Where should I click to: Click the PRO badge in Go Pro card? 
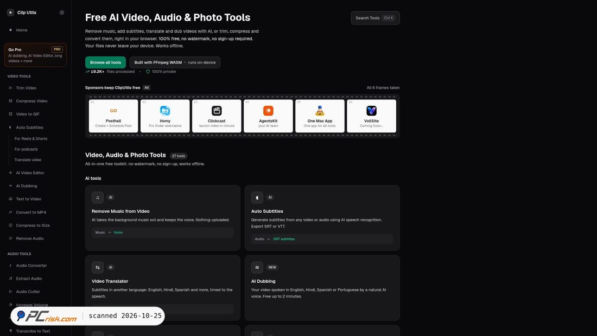pyautogui.click(x=57, y=49)
